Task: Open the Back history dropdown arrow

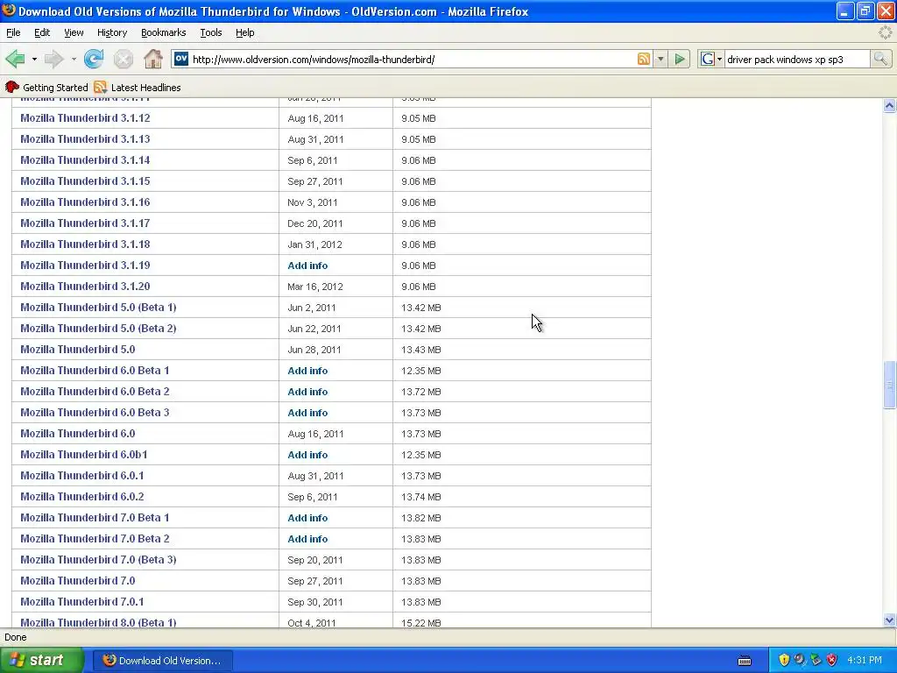Action: pos(34,59)
